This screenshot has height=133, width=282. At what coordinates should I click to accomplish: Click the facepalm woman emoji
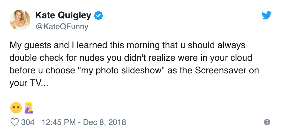29,108
